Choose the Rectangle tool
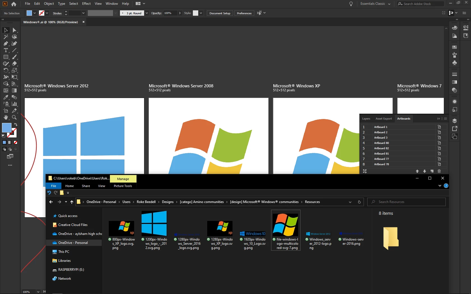The width and height of the screenshot is (471, 294). click(x=6, y=57)
